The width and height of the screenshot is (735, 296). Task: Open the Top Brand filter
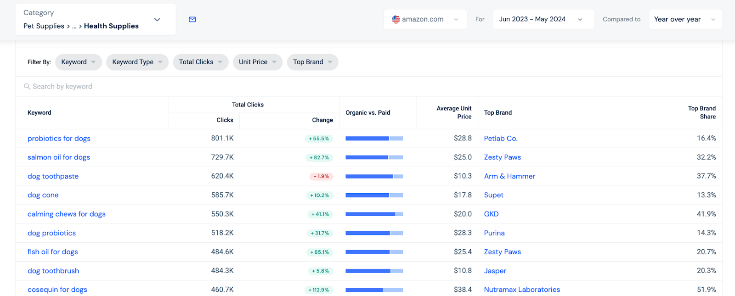coord(312,62)
